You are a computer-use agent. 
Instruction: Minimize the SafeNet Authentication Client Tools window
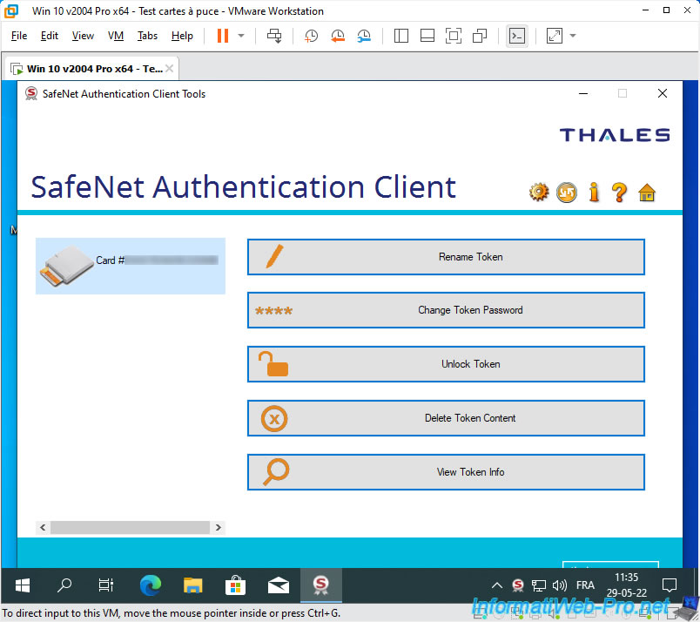[x=583, y=93]
